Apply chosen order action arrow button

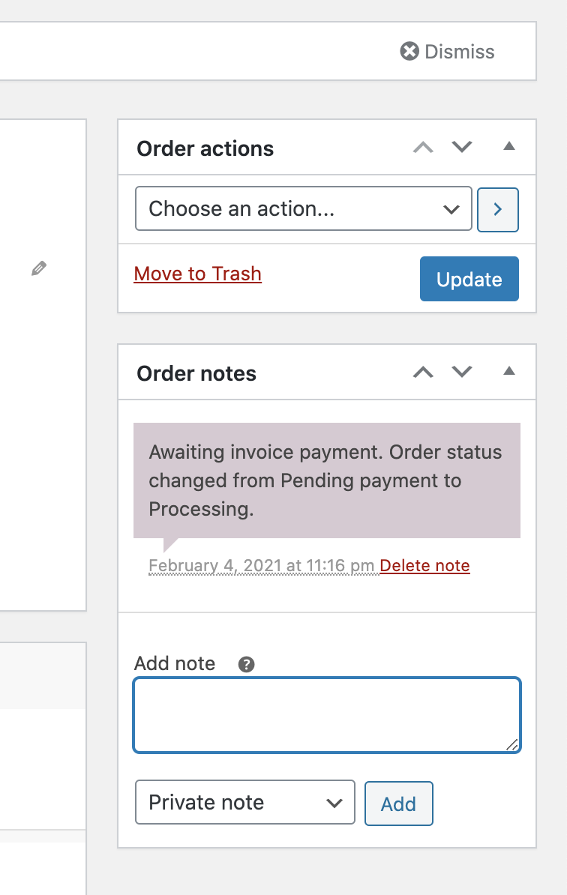pyautogui.click(x=498, y=209)
